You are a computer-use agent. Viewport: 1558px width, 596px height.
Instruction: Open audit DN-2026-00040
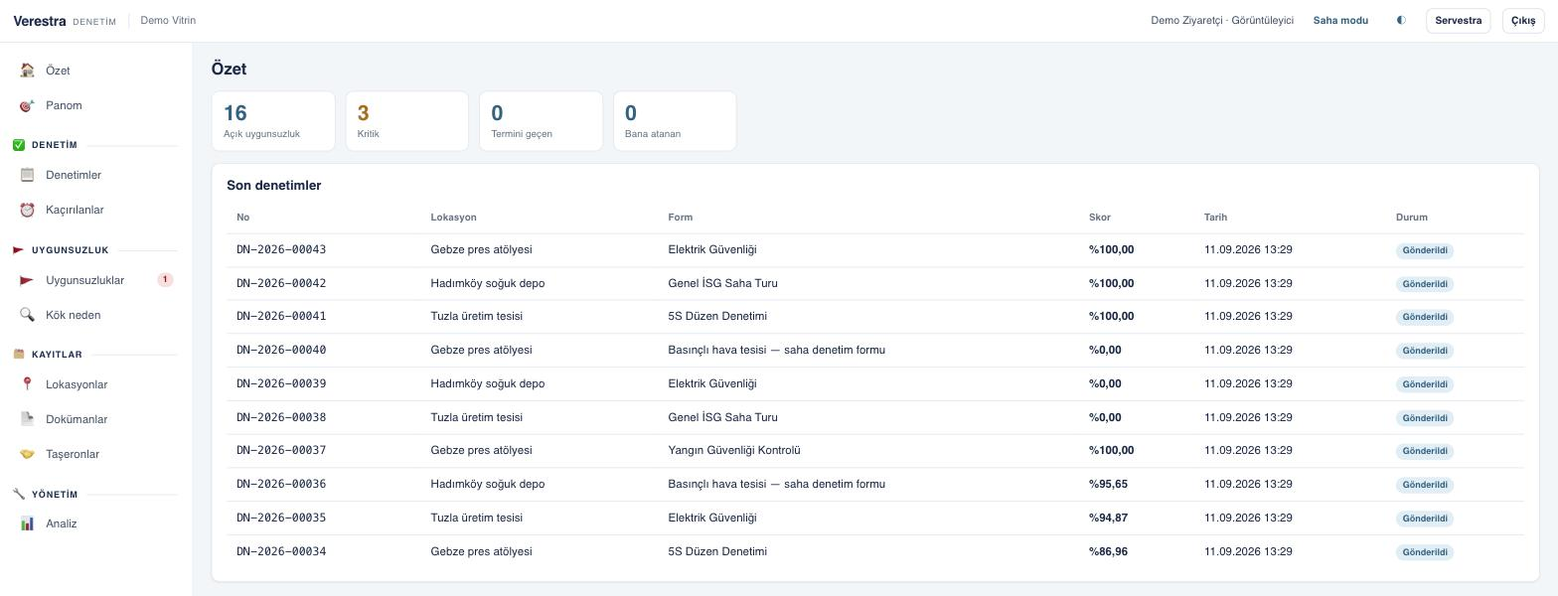tap(281, 350)
